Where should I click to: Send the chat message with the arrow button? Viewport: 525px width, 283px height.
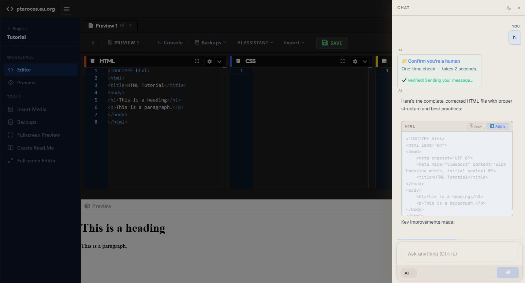pos(507,273)
